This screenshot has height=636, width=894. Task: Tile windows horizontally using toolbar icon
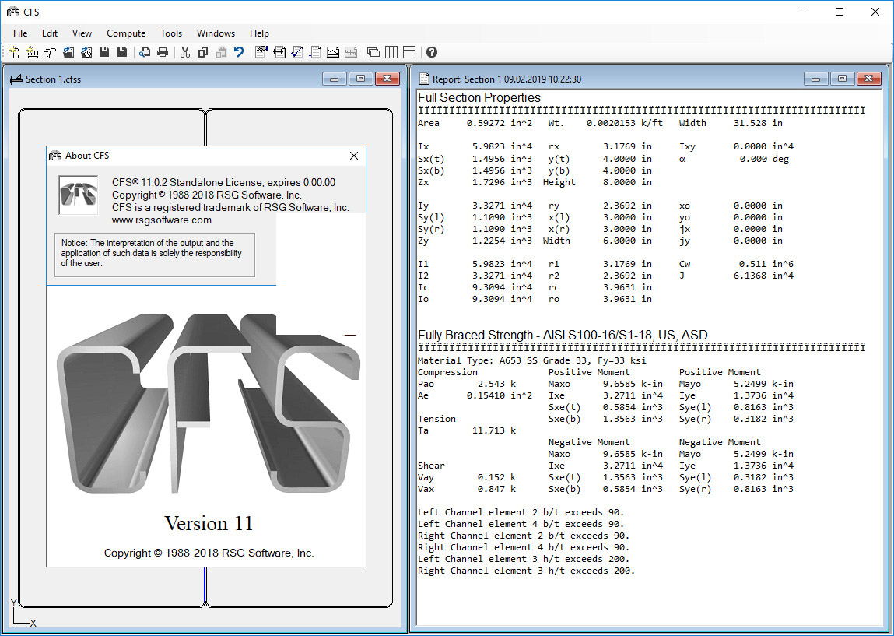(409, 52)
